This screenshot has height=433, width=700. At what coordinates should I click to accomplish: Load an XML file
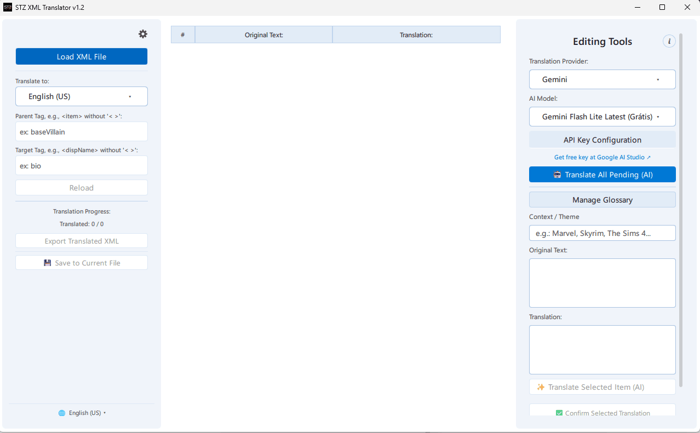click(x=82, y=56)
